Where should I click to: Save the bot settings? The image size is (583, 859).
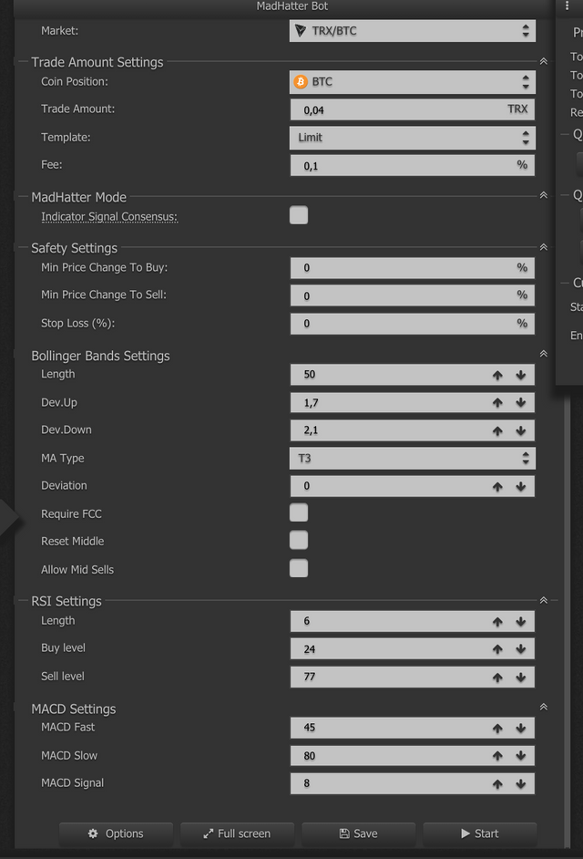tap(359, 833)
